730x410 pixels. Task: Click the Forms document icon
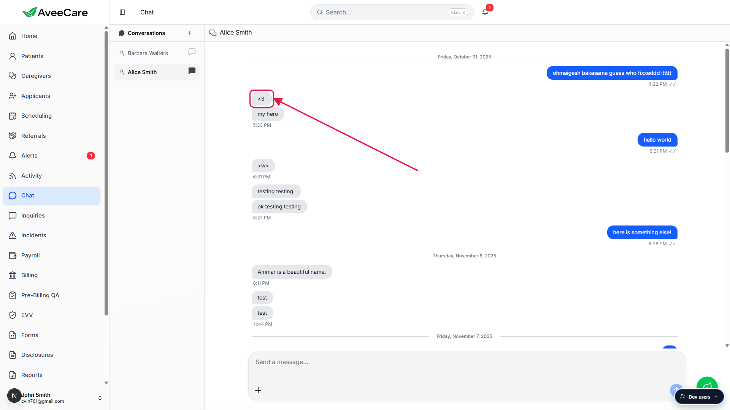tap(13, 335)
